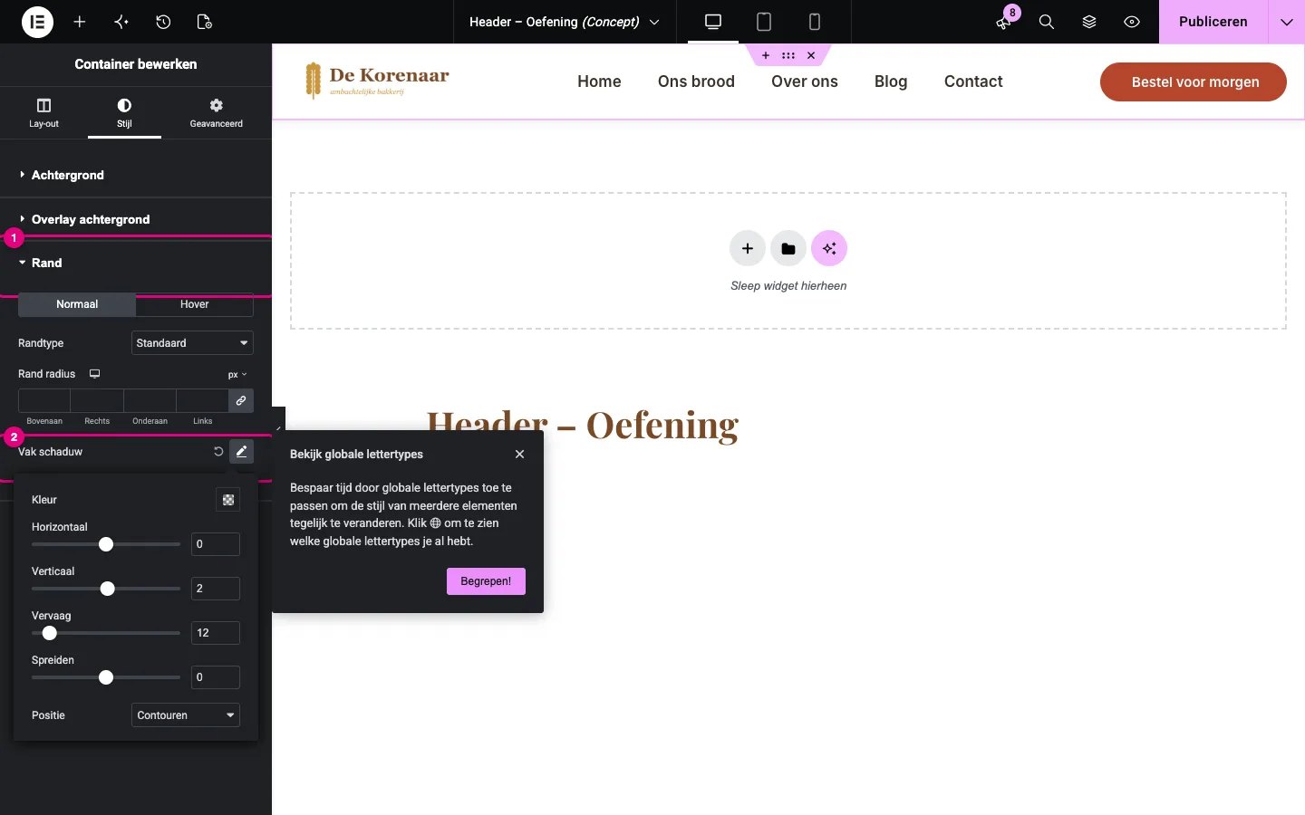Open the Positie dropdown

186,715
